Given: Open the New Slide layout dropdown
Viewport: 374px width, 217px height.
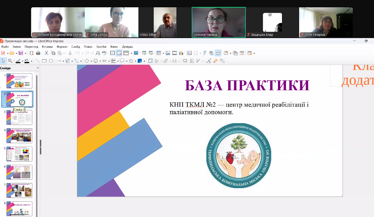Looking at the screenshot, I should click(x=230, y=53).
